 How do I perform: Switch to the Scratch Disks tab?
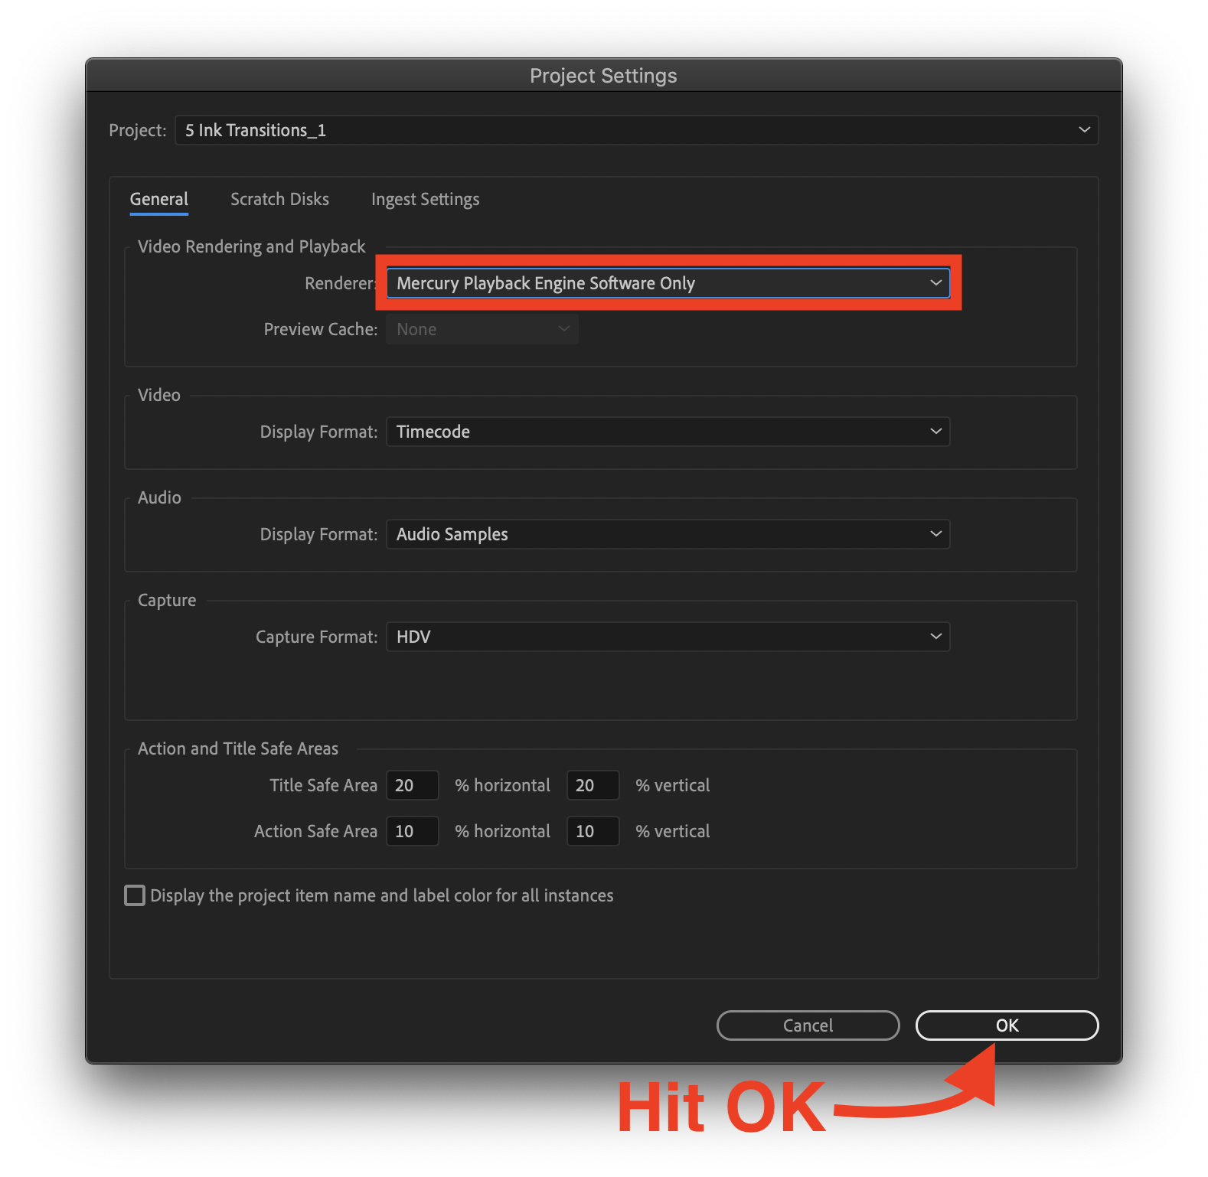(x=279, y=199)
